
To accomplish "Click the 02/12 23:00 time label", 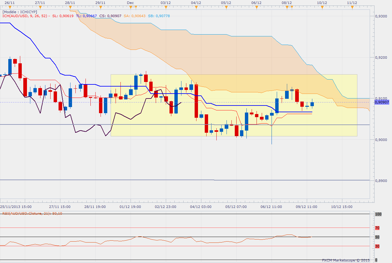I will 166,207.
